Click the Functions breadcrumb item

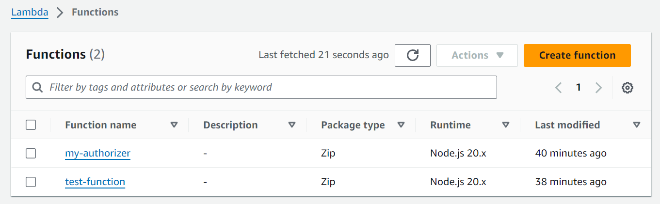point(95,12)
